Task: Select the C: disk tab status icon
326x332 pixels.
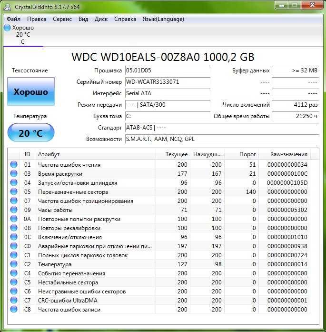Action: (x=7, y=28)
